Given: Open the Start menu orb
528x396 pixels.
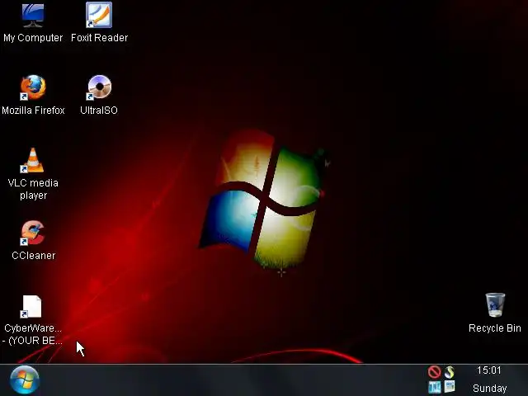Looking at the screenshot, I should click(25, 379).
